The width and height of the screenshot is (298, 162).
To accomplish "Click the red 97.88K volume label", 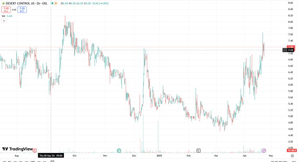I will click(292, 150).
